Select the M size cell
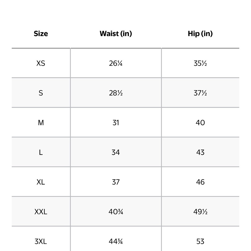The height and width of the screenshot is (251, 251). click(41, 123)
